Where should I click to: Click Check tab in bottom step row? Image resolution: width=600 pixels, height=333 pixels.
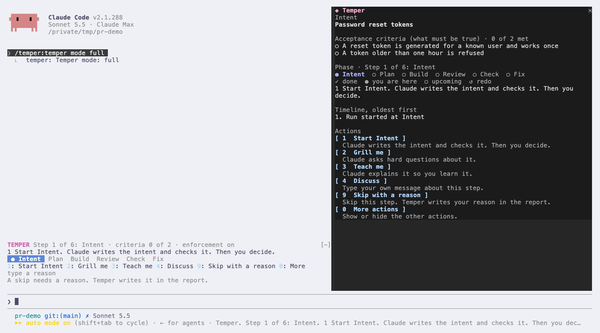[136, 259]
